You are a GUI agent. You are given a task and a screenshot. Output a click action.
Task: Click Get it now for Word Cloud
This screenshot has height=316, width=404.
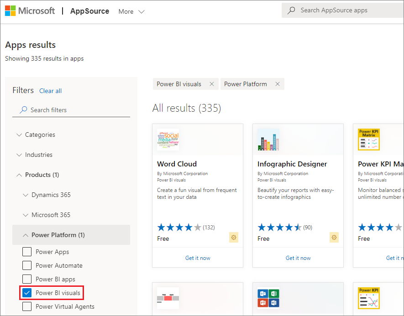[198, 258]
